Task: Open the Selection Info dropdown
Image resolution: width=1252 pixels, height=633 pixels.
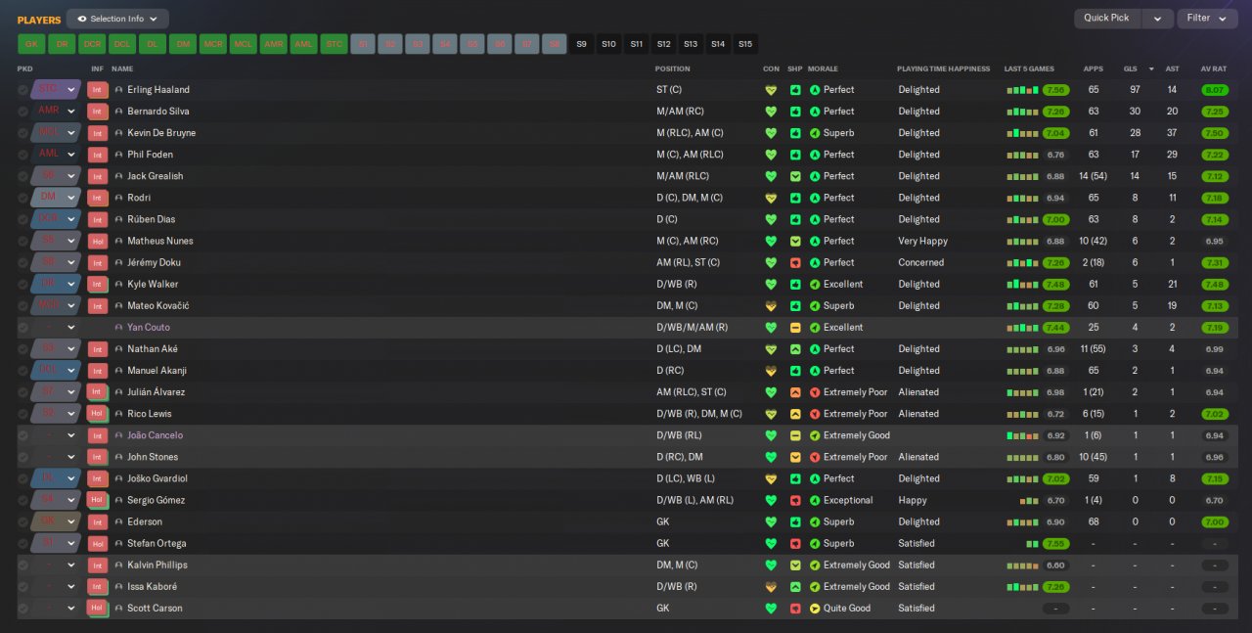Action: 117,19
